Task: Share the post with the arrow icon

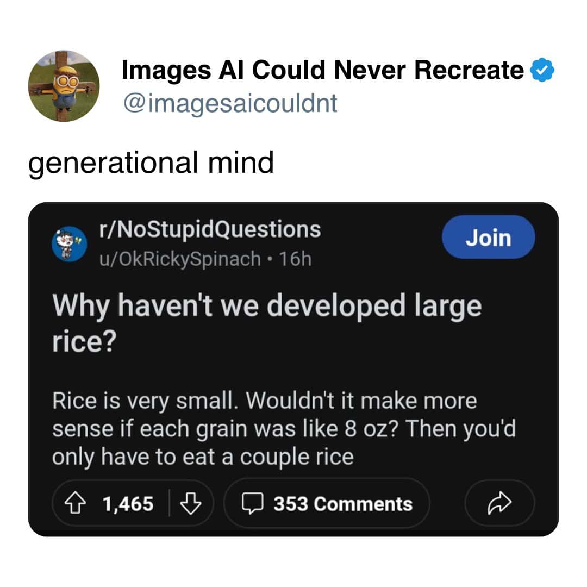Action: (x=499, y=504)
